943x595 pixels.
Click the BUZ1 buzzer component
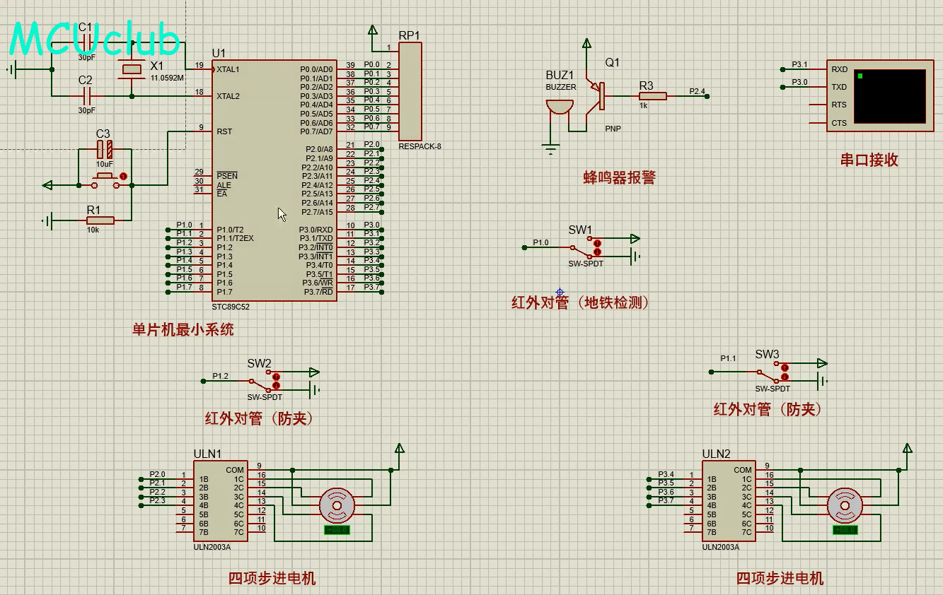tap(560, 107)
